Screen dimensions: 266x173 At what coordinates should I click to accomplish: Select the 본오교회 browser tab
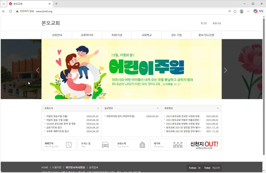point(30,4)
